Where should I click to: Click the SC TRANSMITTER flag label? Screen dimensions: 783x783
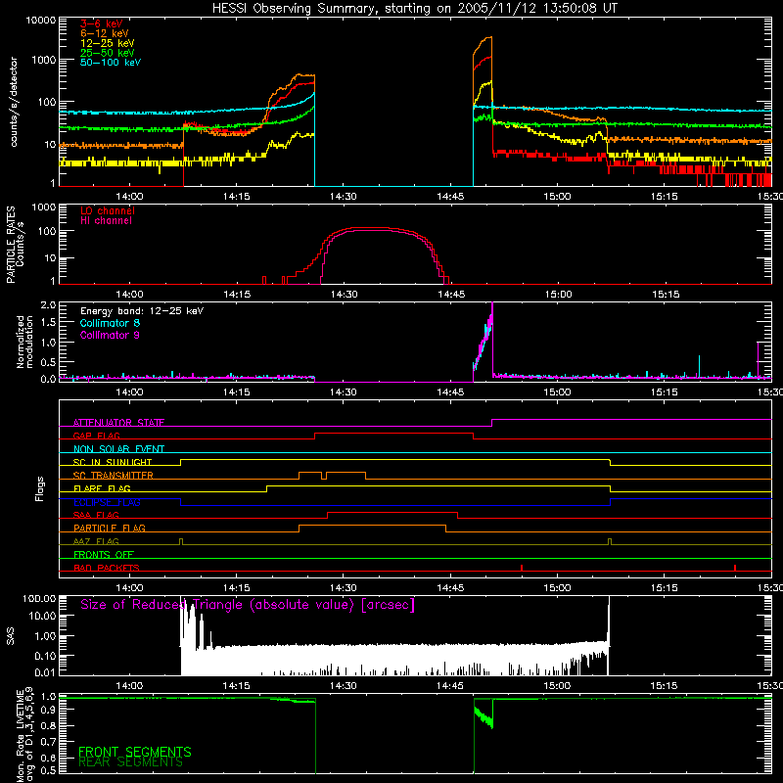[113, 475]
